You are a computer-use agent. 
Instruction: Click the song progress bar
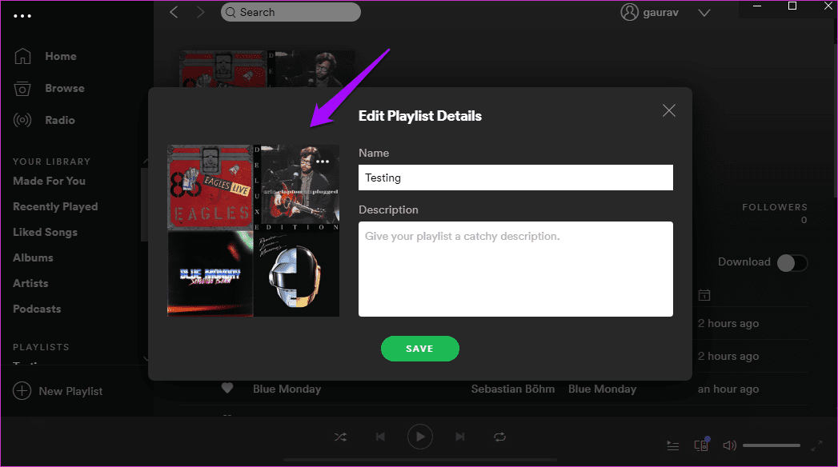pos(420,460)
